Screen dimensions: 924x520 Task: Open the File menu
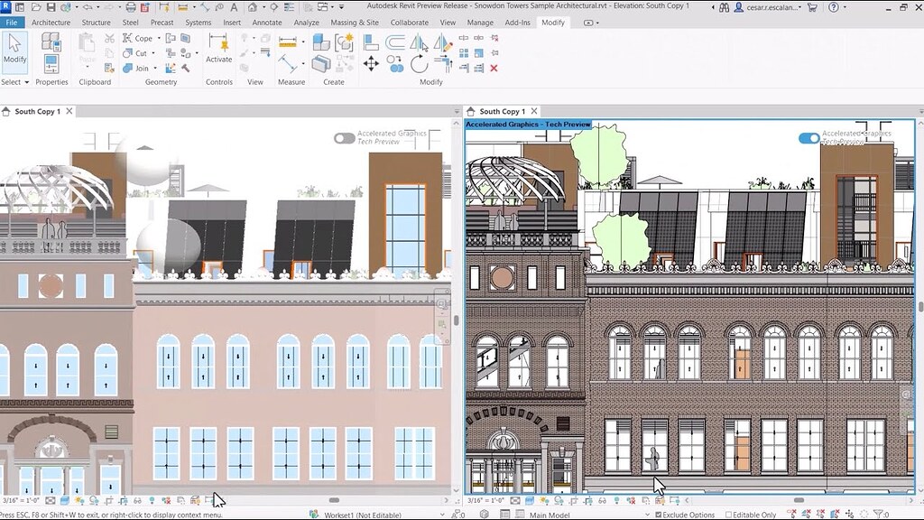pyautogui.click(x=12, y=22)
